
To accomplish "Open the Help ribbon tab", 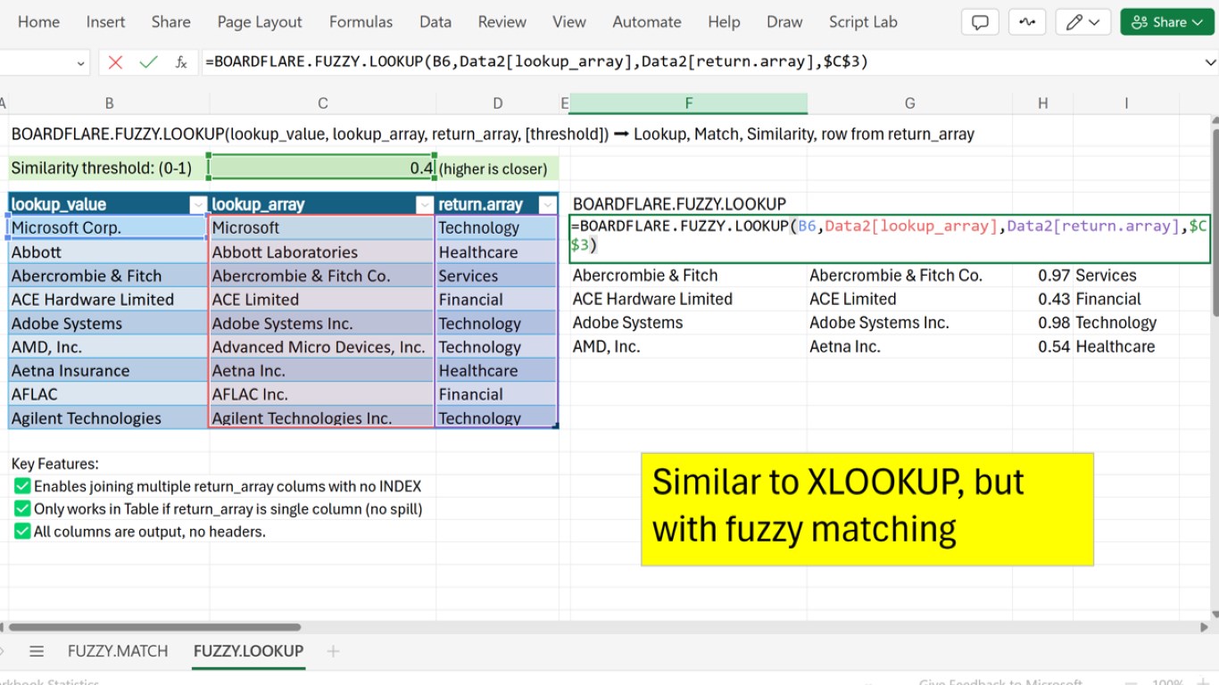I will click(724, 22).
